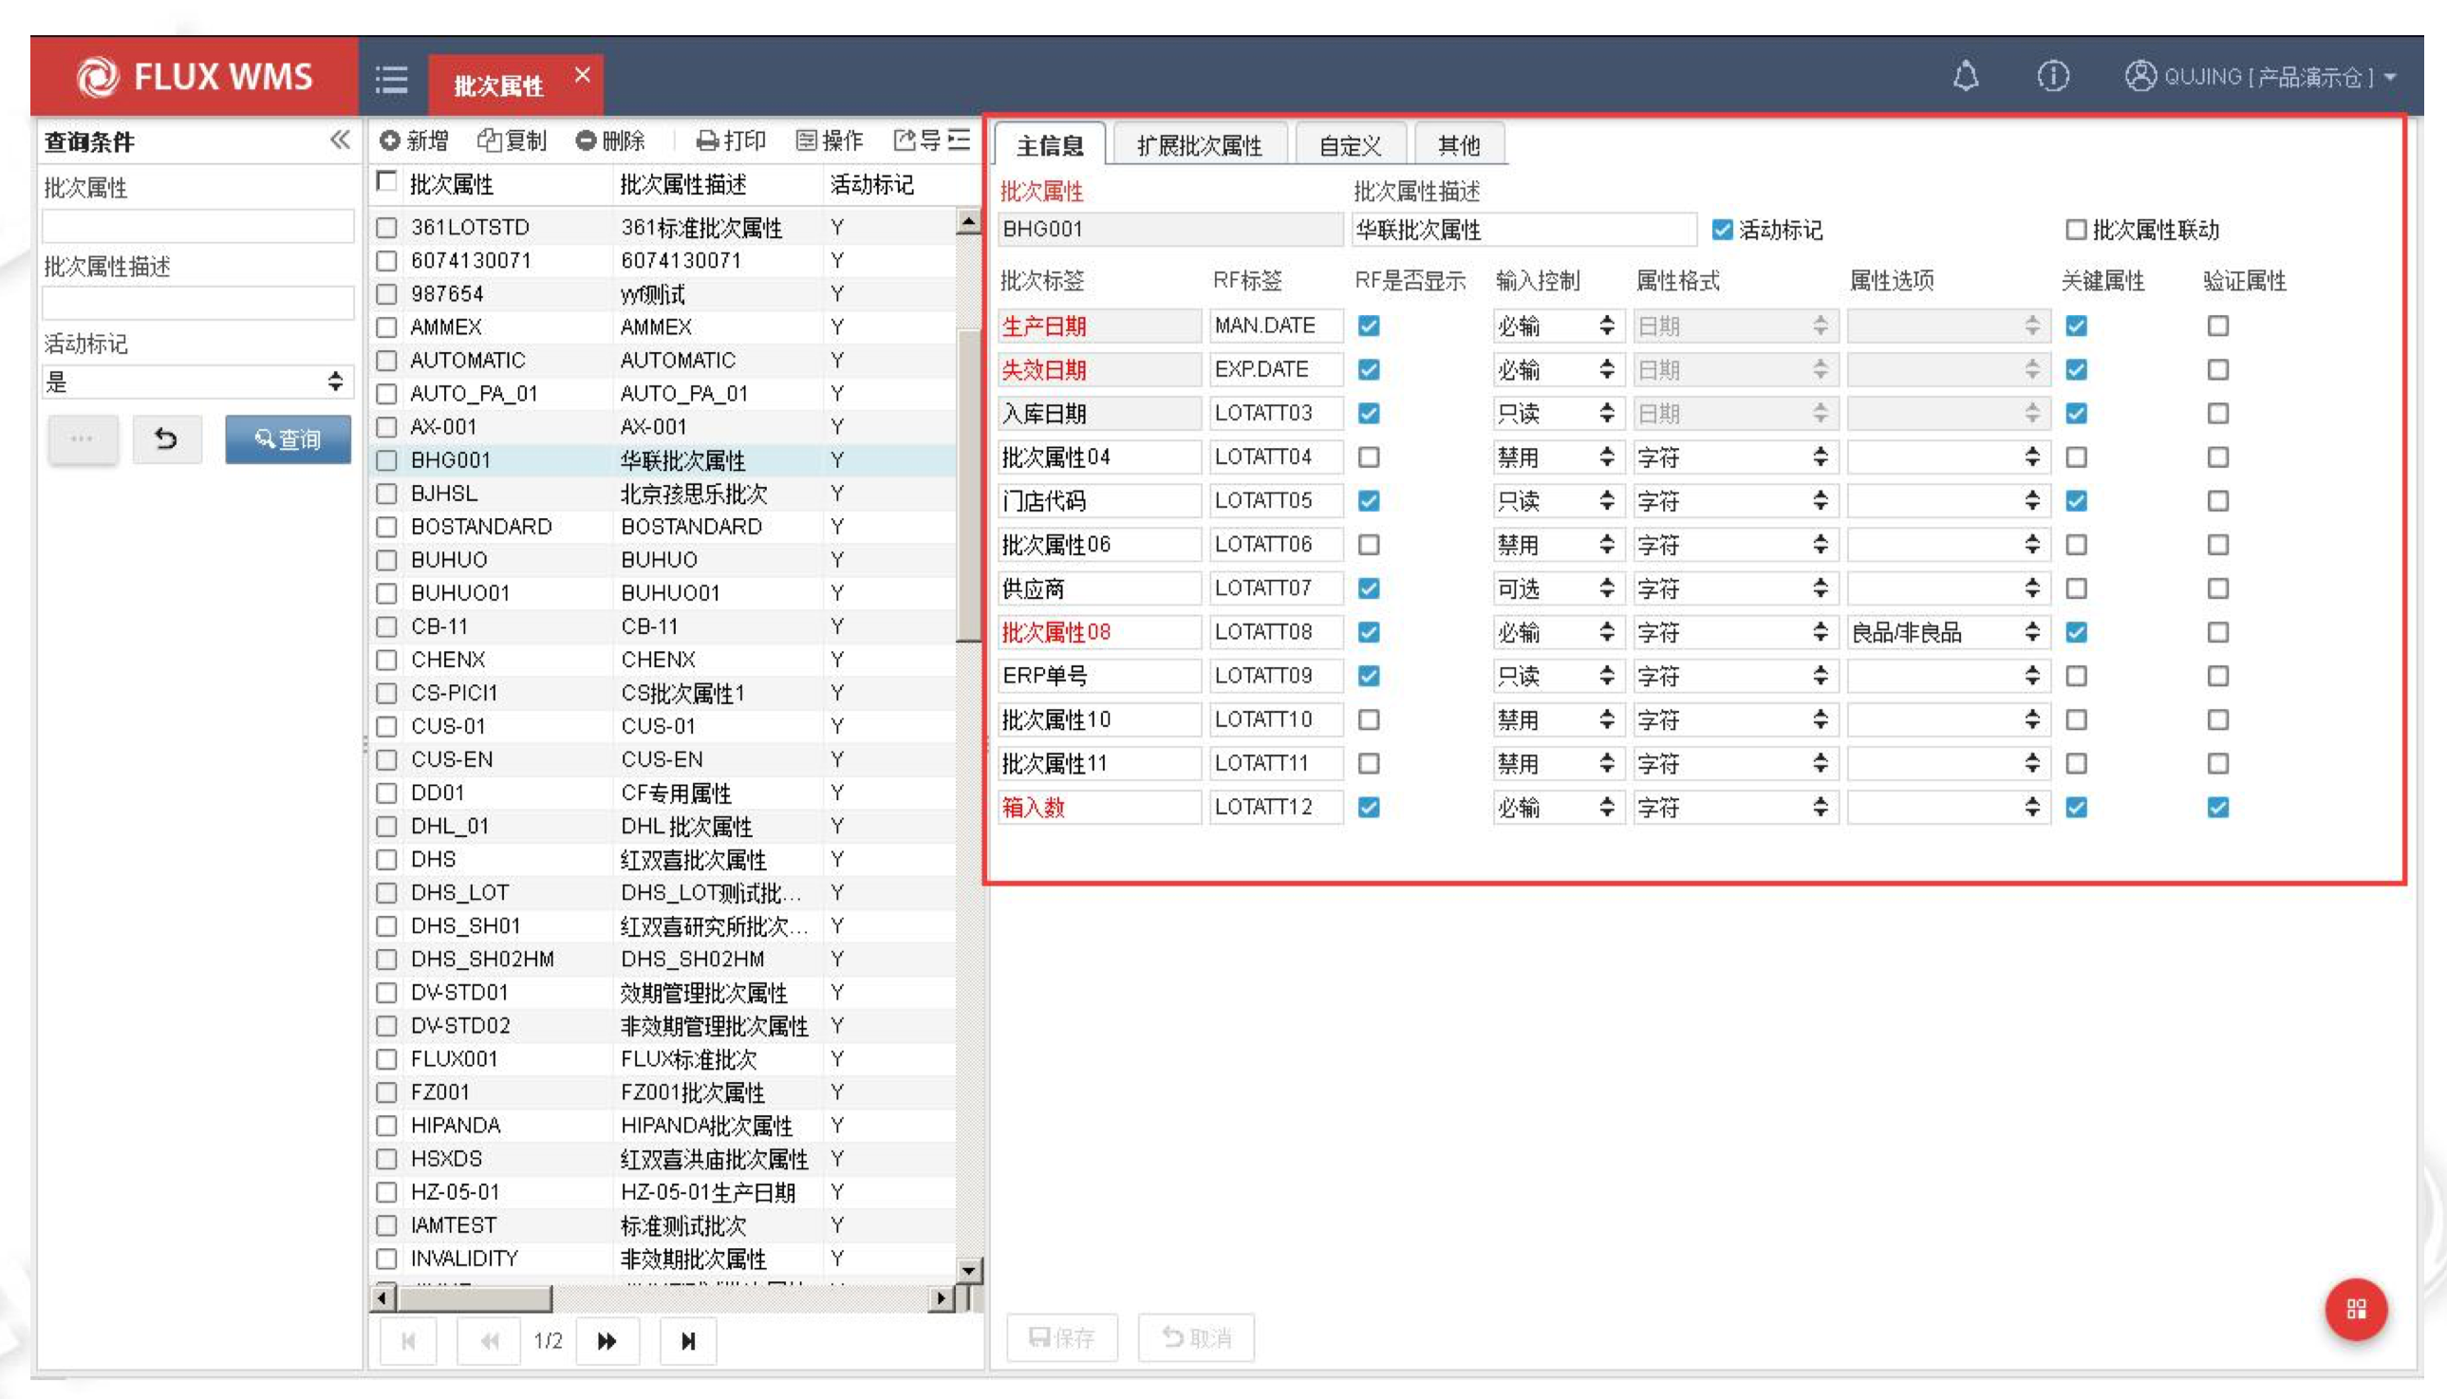Image resolution: width=2447 pixels, height=1399 pixels.
Task: Open the hamburger menu icon
Action: coord(391,79)
